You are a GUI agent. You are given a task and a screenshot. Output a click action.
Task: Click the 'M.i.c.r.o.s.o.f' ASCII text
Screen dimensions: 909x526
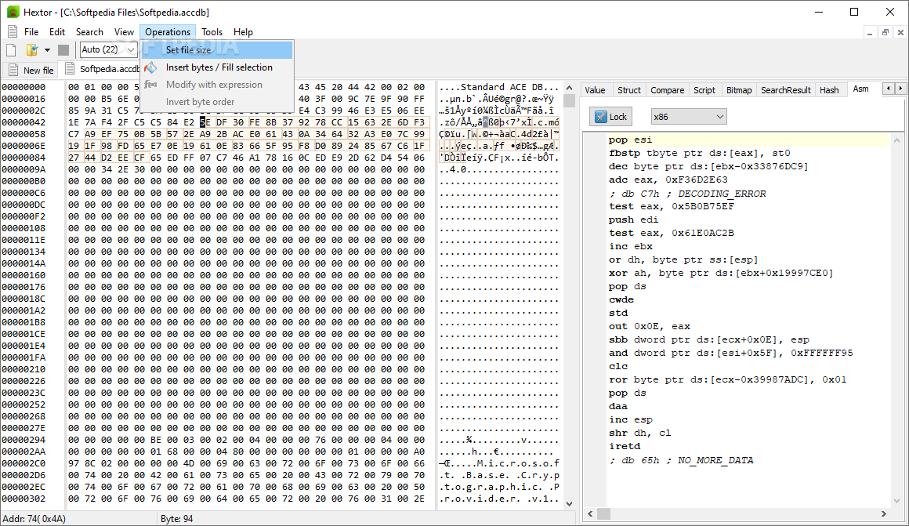518,463
